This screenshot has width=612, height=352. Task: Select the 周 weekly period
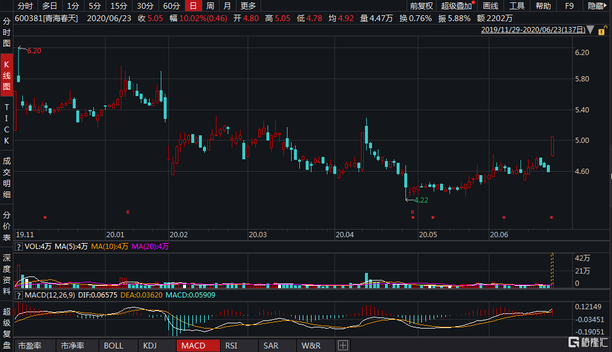210,6
